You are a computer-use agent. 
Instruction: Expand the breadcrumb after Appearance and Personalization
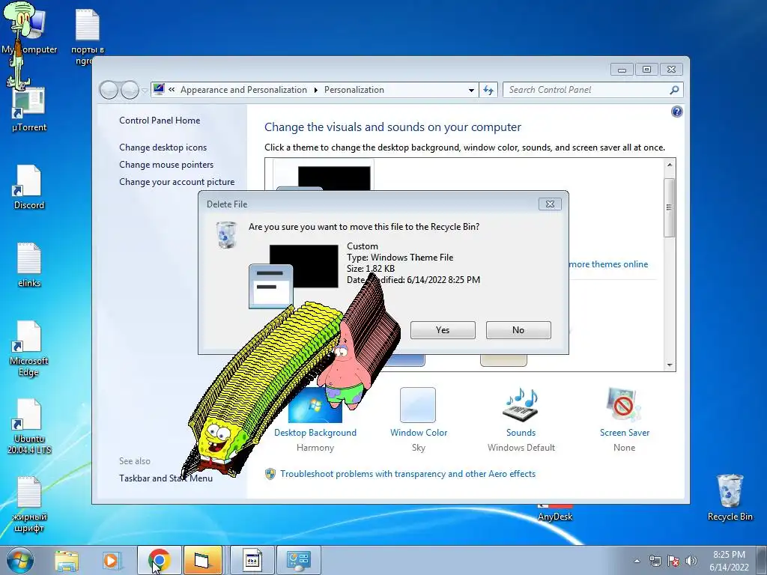315,90
